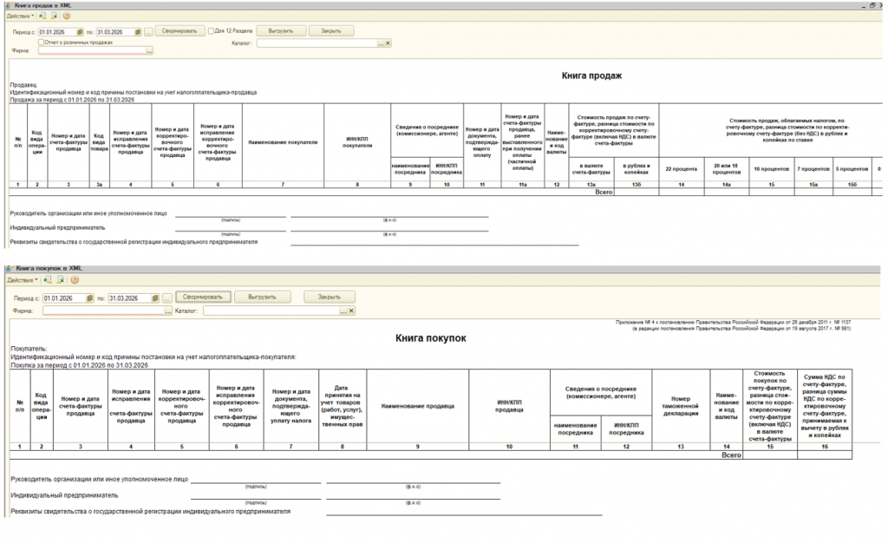The height and width of the screenshot is (543, 888).
Task: Open period selection ellipsis in Книга продаж
Action: pos(148,32)
